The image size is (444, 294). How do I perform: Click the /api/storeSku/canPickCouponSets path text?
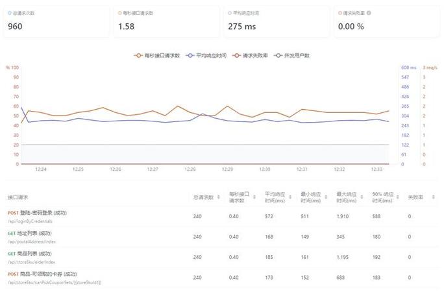[55, 282]
